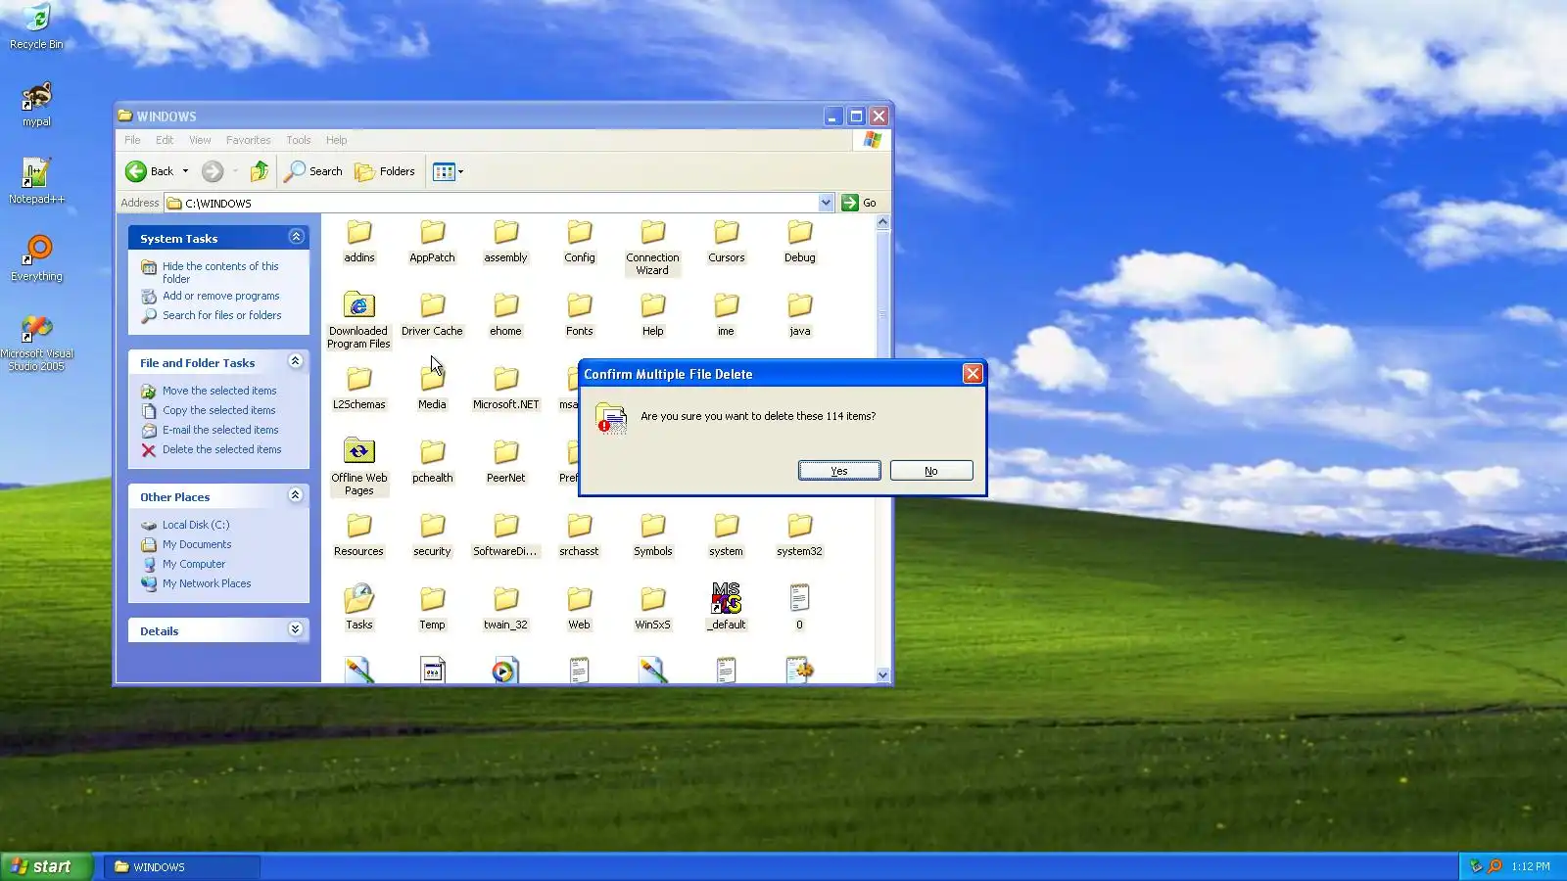Open the Start menu
This screenshot has width=1567, height=881.
46,866
